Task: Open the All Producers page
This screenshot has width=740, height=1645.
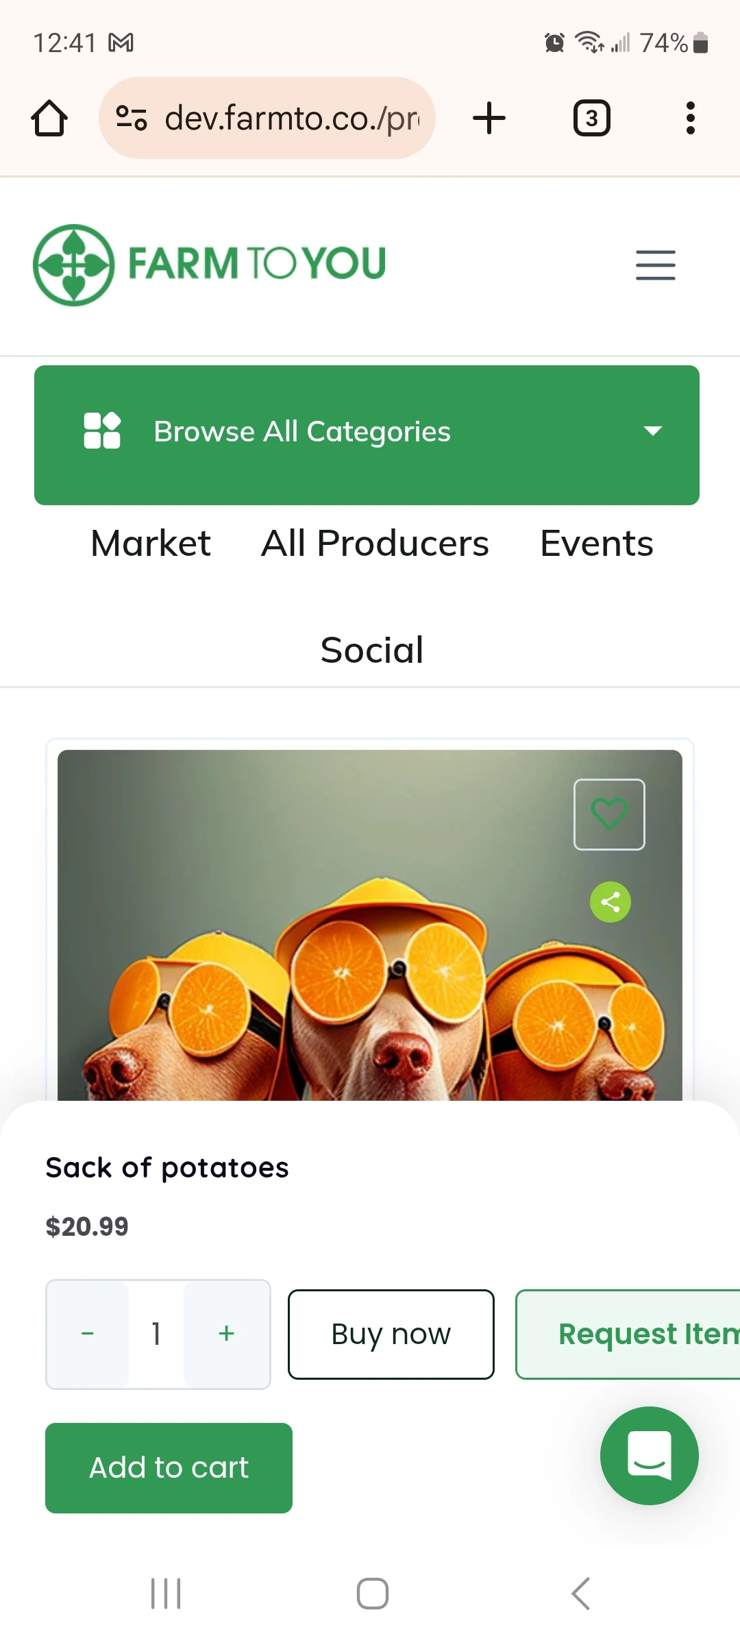Action: 375,544
